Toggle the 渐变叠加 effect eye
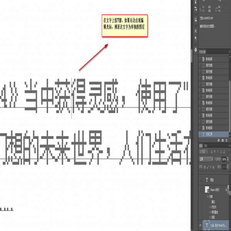This screenshot has width=231, height=231. click(x=210, y=212)
